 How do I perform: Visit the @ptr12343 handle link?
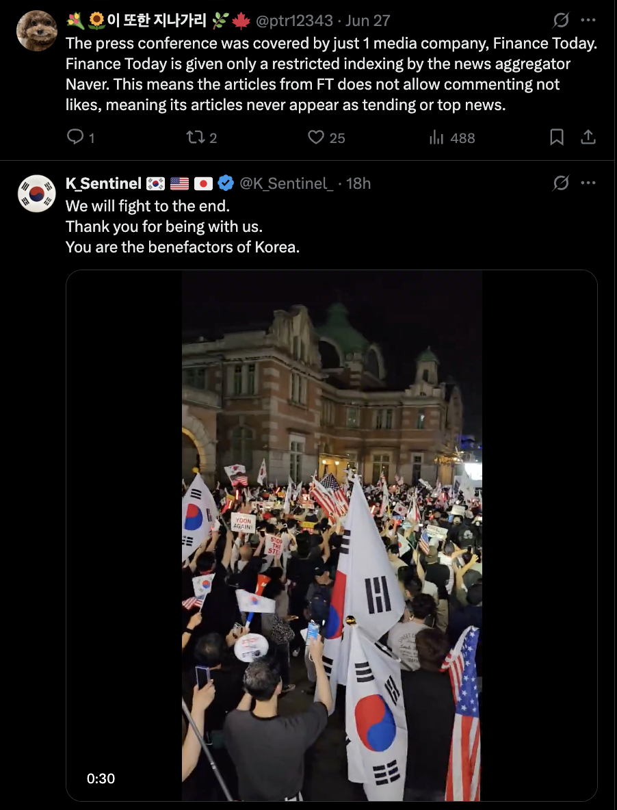click(294, 21)
